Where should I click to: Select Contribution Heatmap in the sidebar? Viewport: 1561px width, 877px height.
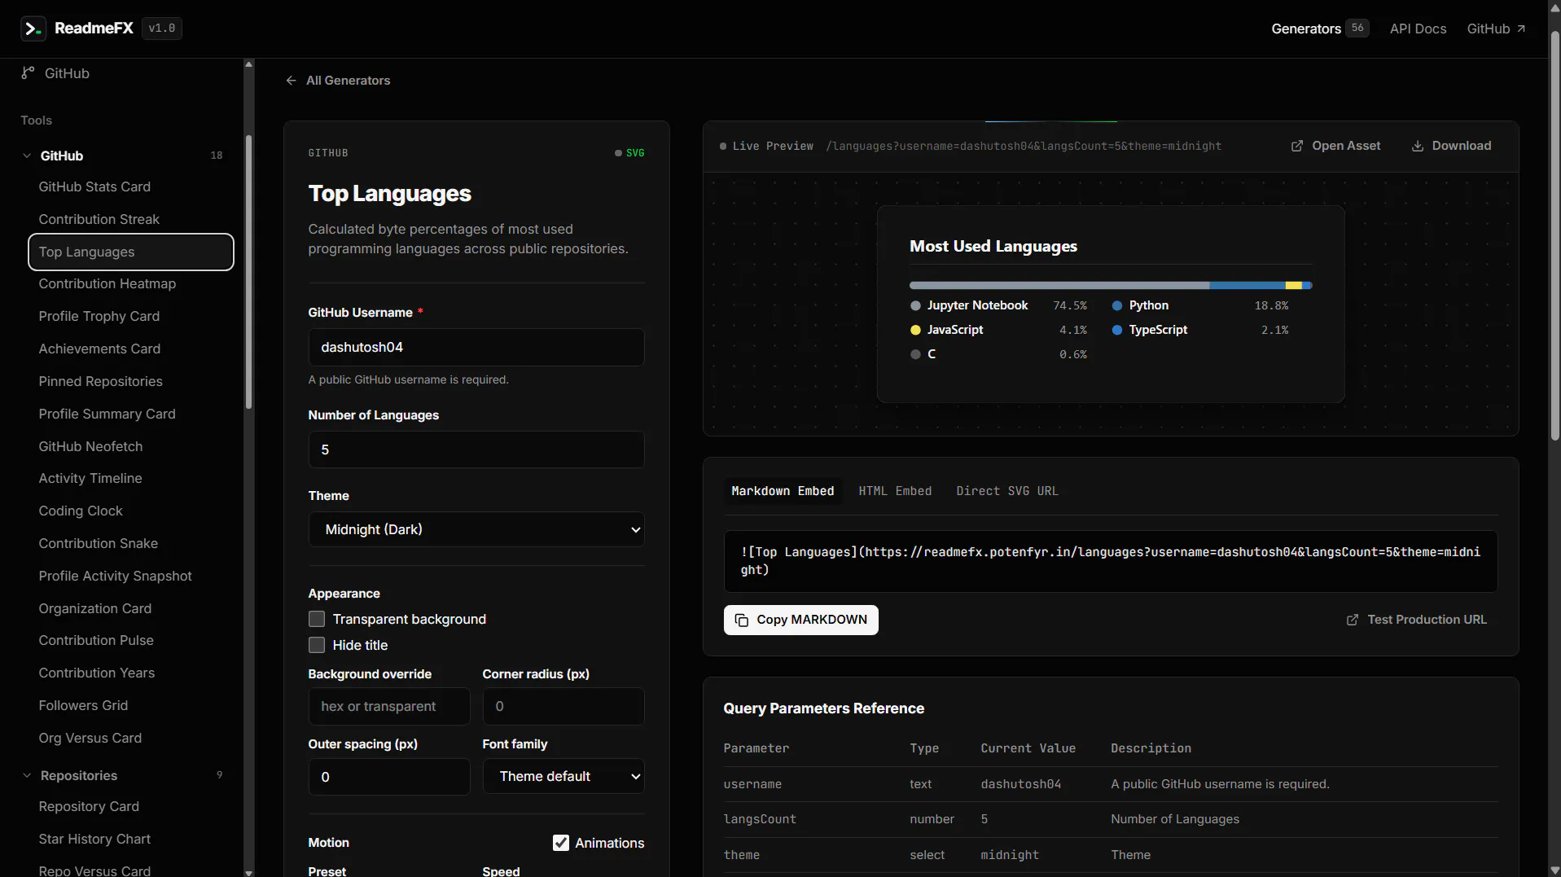pyautogui.click(x=107, y=283)
